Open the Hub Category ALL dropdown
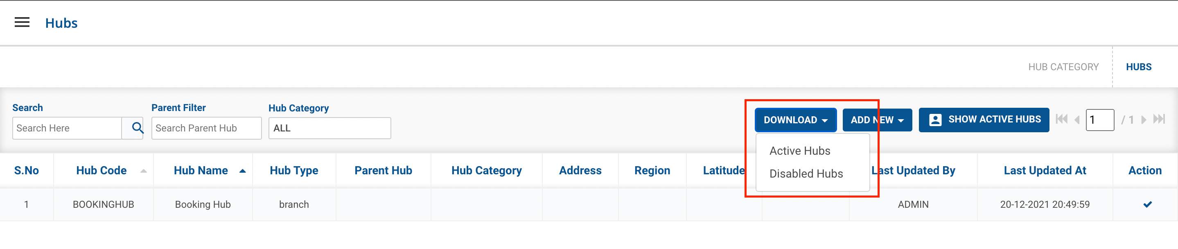Image resolution: width=1178 pixels, height=249 pixels. pyautogui.click(x=329, y=128)
